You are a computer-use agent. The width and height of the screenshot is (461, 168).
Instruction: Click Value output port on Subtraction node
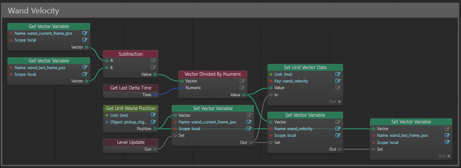[x=155, y=74]
